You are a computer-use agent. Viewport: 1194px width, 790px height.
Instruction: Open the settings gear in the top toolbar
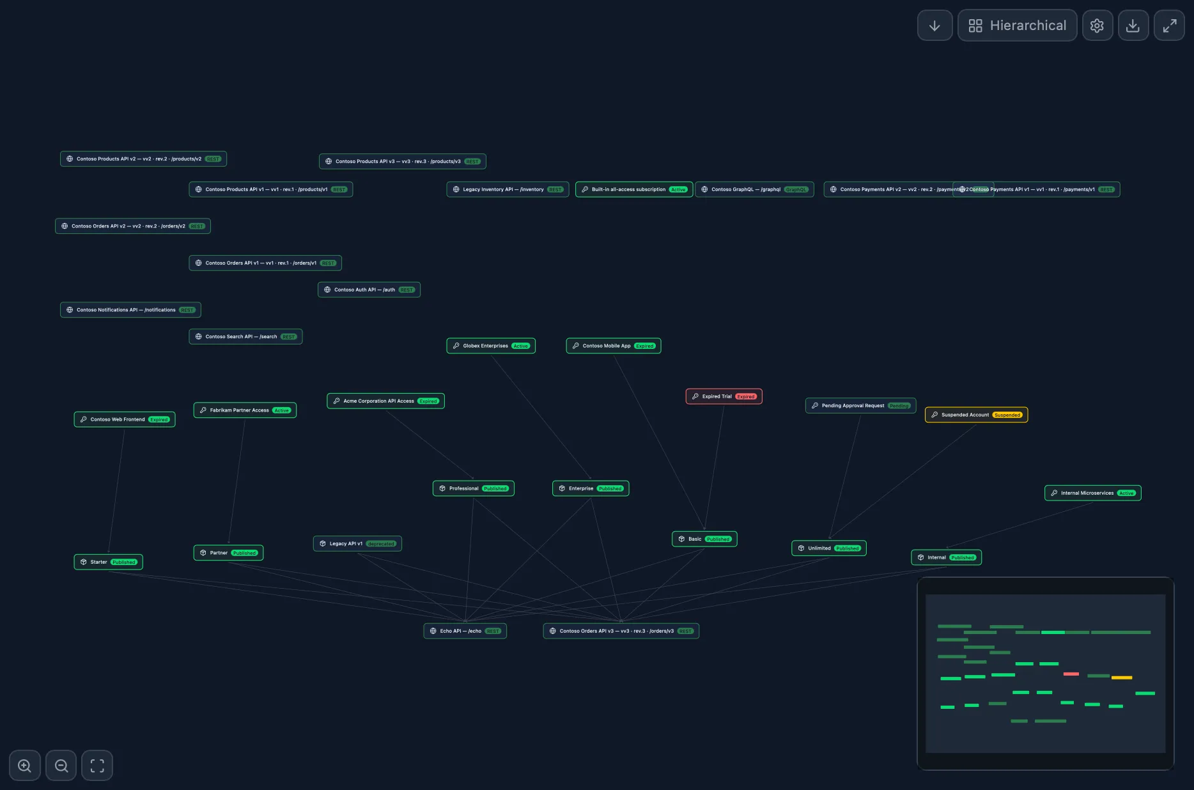click(x=1097, y=26)
